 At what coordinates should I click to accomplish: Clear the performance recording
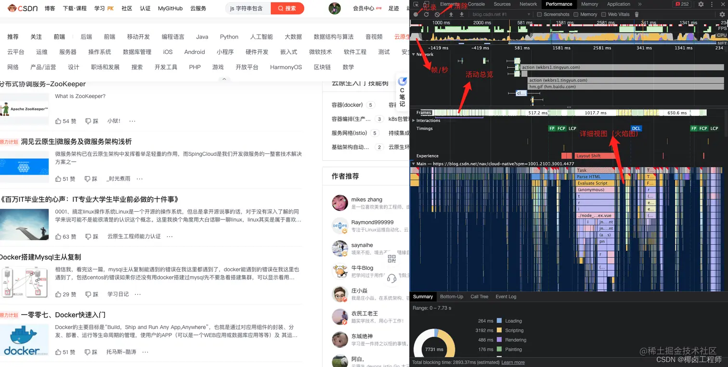point(437,14)
